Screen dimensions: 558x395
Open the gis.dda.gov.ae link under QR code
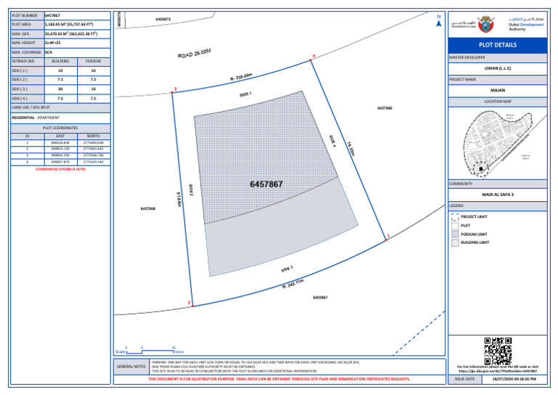498,371
